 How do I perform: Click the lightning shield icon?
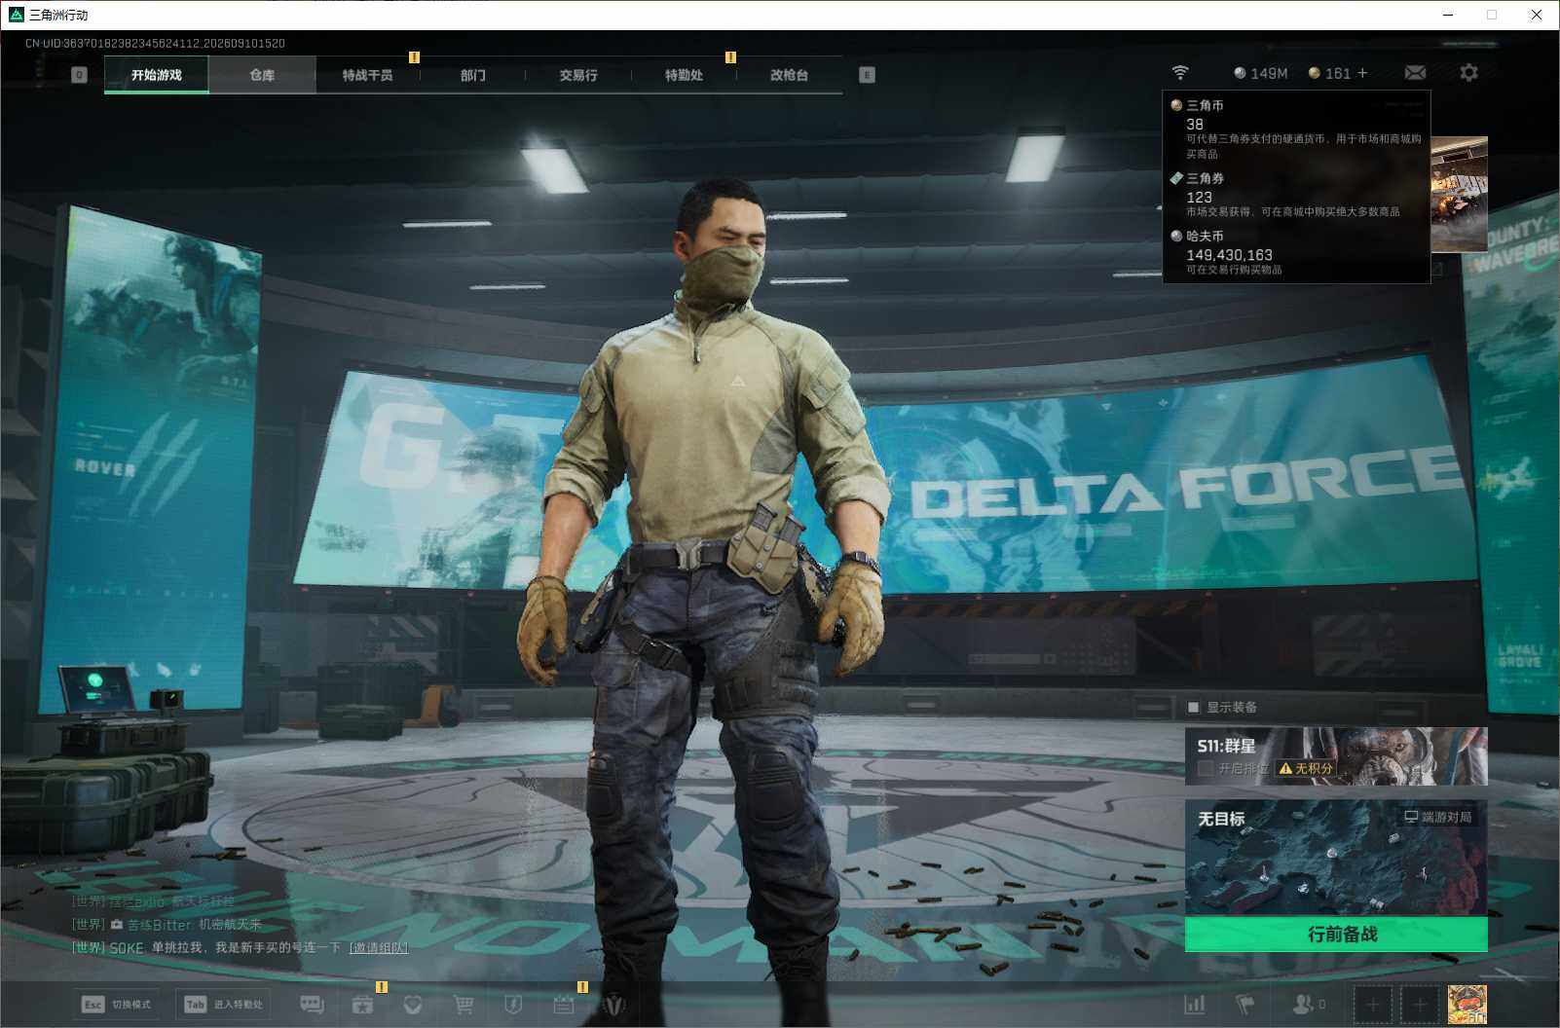513,1005
